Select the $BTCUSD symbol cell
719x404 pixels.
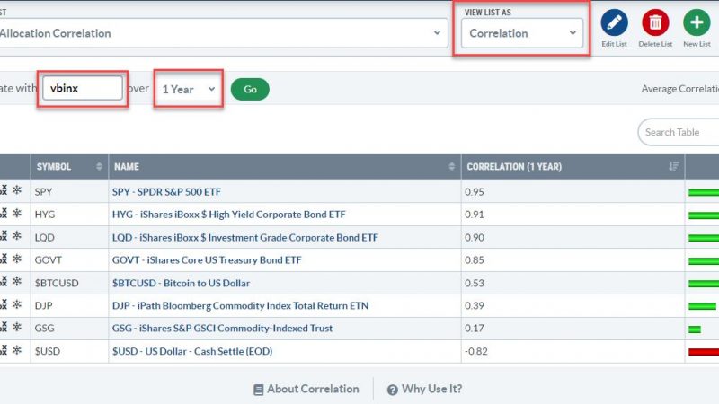(x=69, y=283)
